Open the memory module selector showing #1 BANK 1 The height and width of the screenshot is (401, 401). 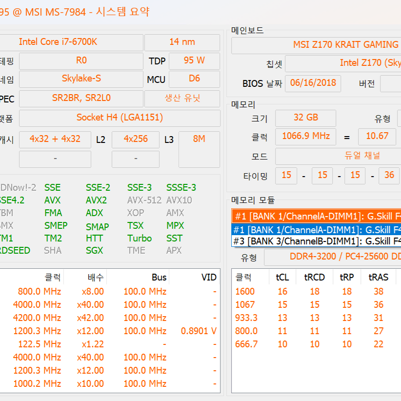click(x=316, y=217)
